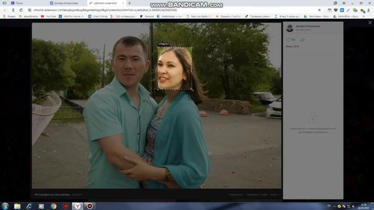
Task: Open the YouTube bookmark
Action: pos(49,16)
